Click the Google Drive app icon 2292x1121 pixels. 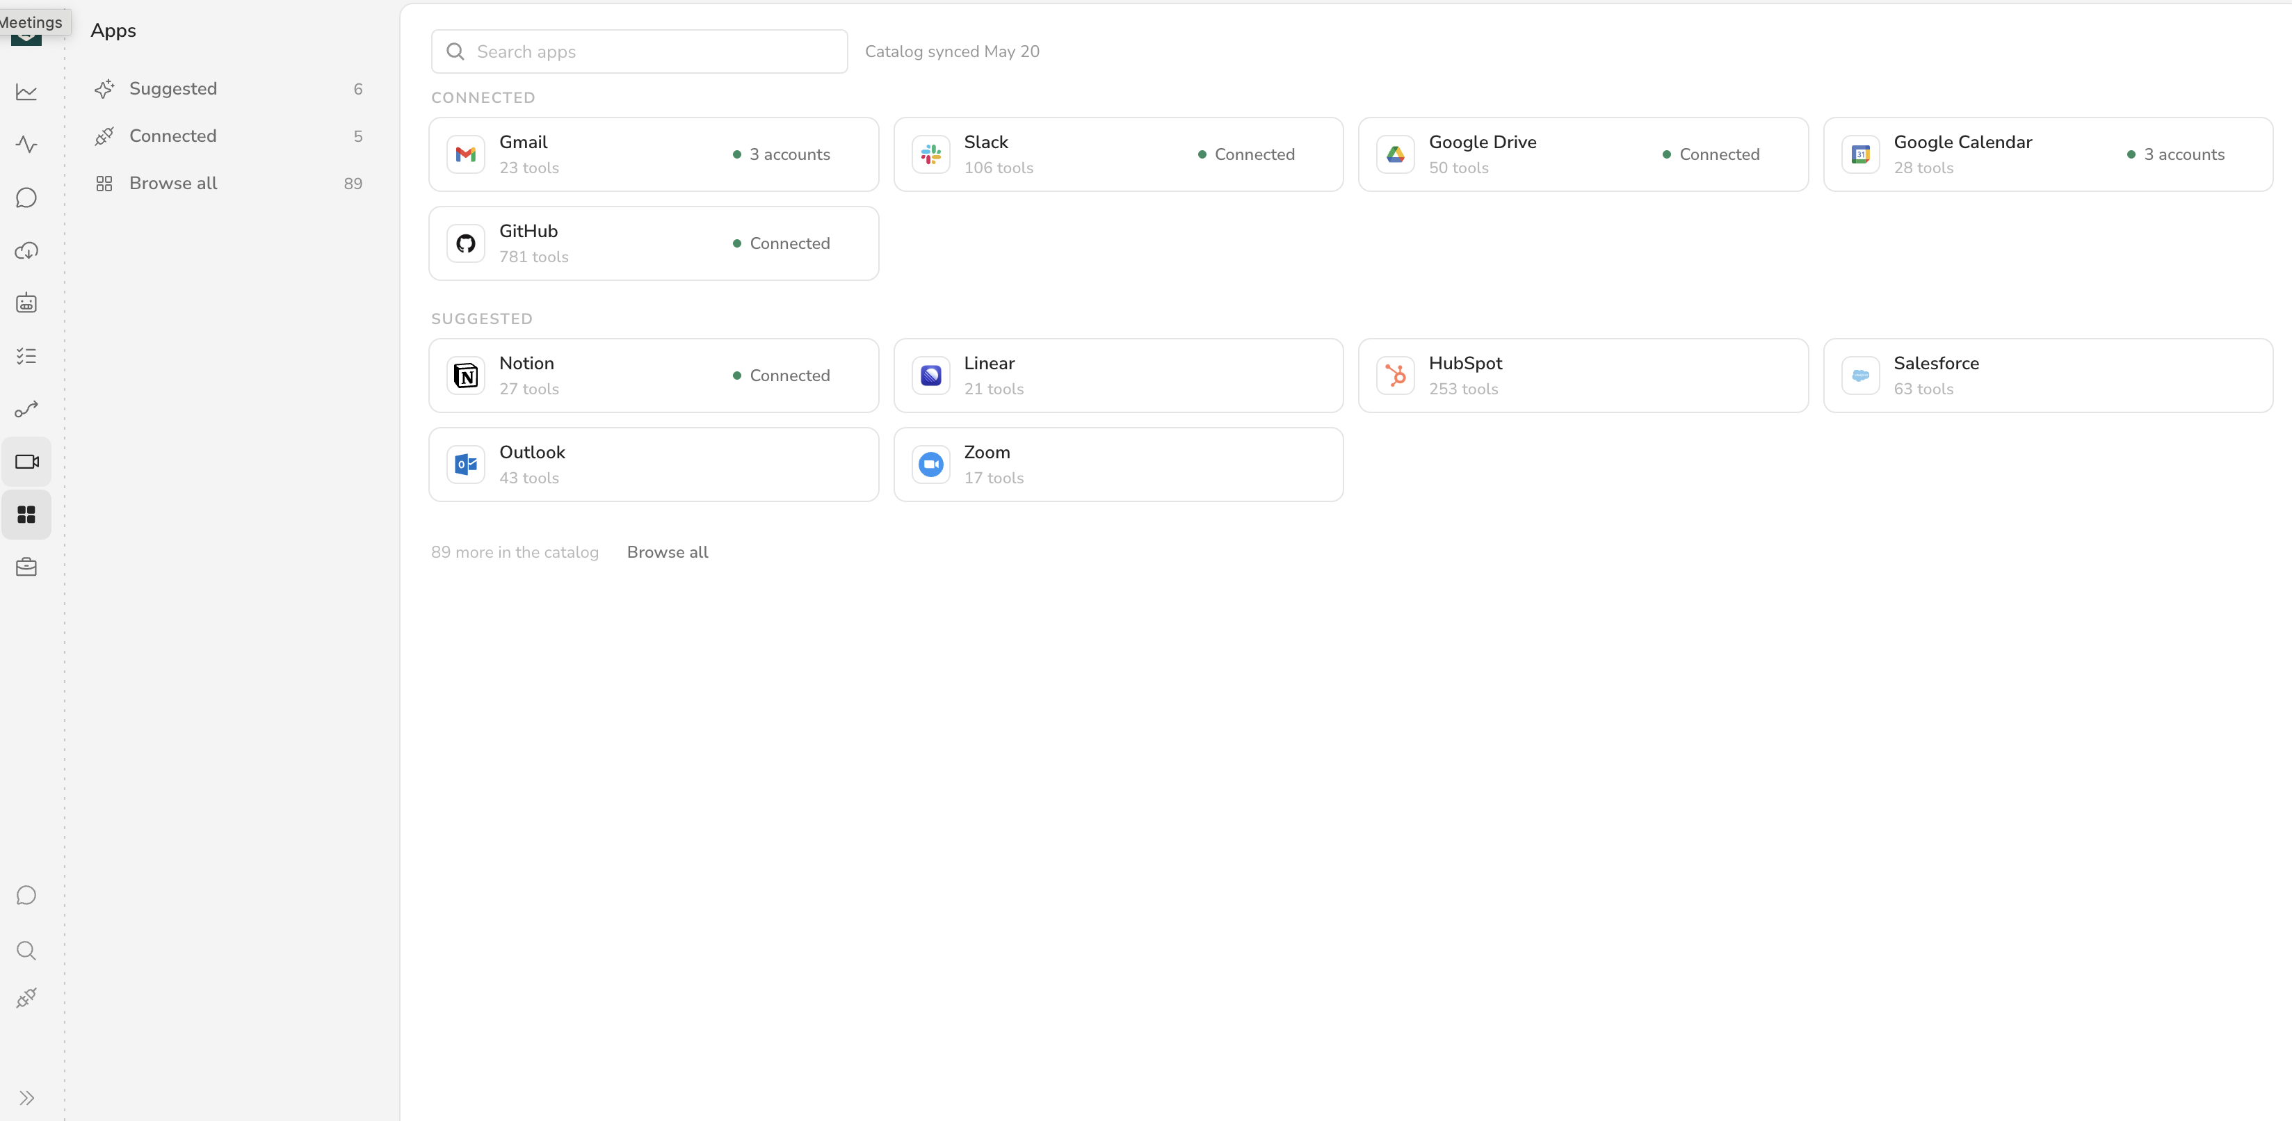1395,155
